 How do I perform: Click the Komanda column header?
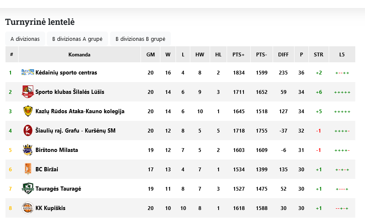point(79,55)
